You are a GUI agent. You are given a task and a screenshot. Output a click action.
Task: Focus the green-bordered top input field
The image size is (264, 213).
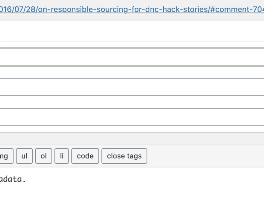pos(132,57)
